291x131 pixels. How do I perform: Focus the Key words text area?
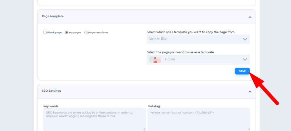click(x=94, y=119)
